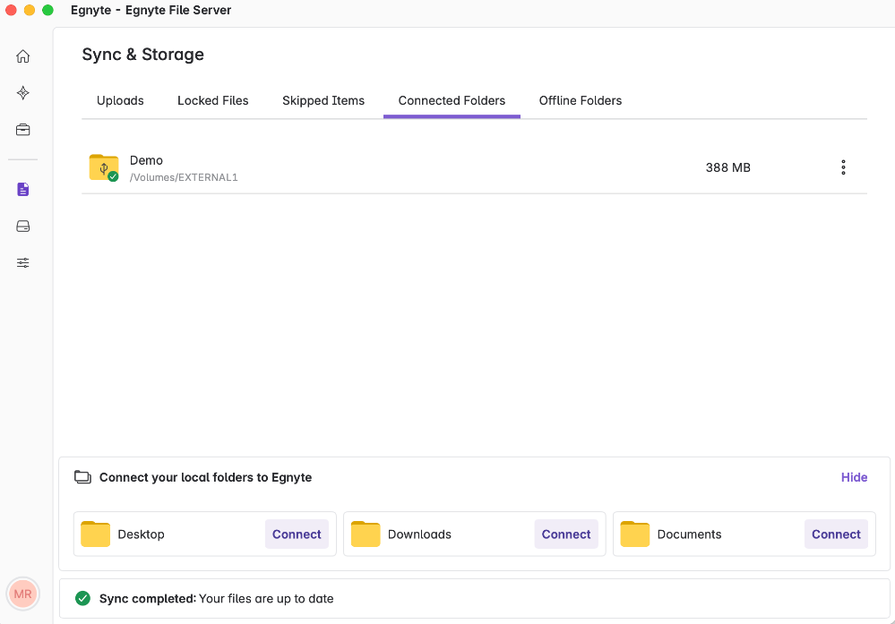Open the three-dot menu for Demo

point(843,167)
